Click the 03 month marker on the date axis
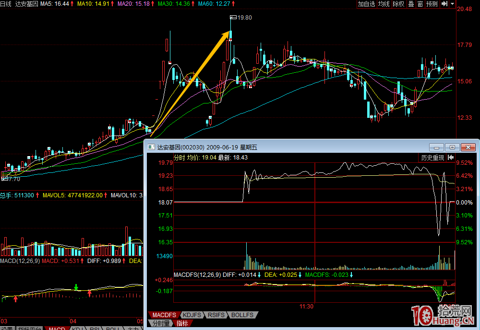The height and width of the screenshot is (330, 480). pyautogui.click(x=4, y=321)
